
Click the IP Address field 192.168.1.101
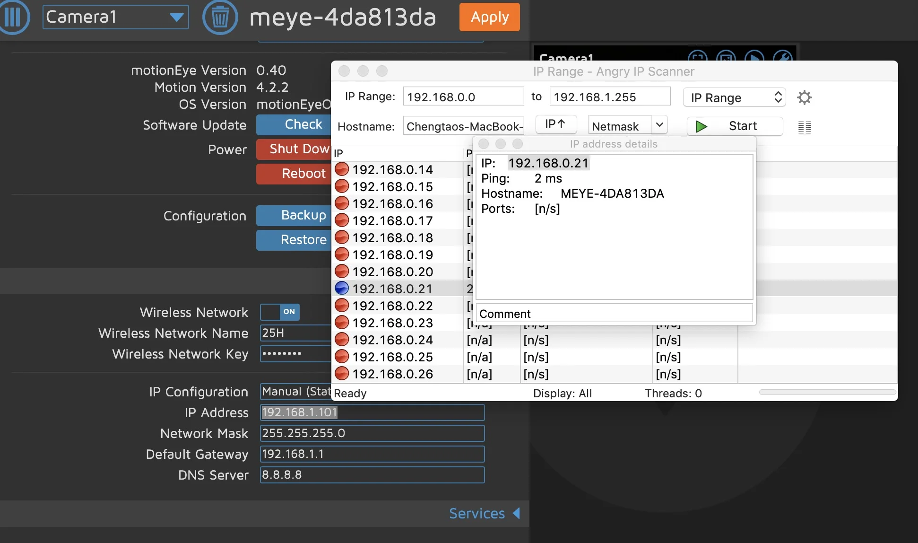coord(372,412)
